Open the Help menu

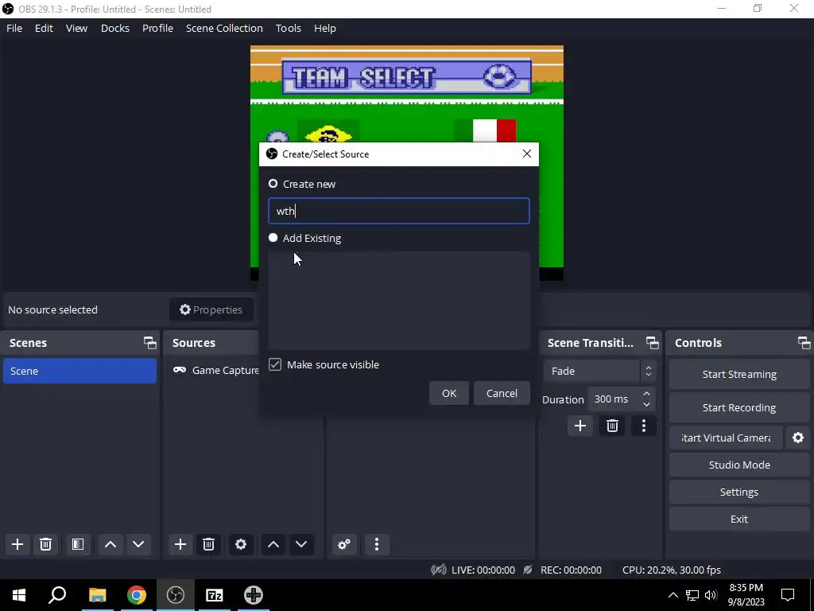click(x=325, y=28)
